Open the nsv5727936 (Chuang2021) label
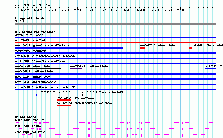The height and width of the screenshot is (138, 223). click(x=53, y=92)
